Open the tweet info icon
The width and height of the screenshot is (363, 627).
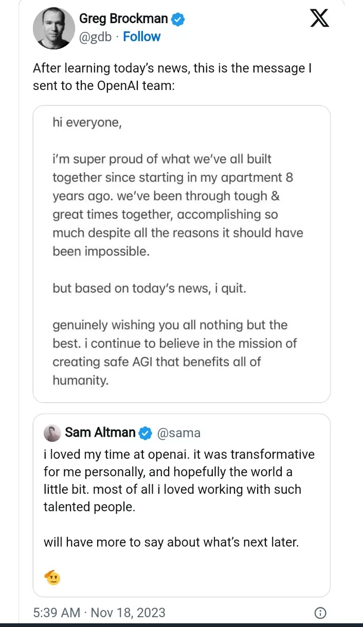point(320,613)
